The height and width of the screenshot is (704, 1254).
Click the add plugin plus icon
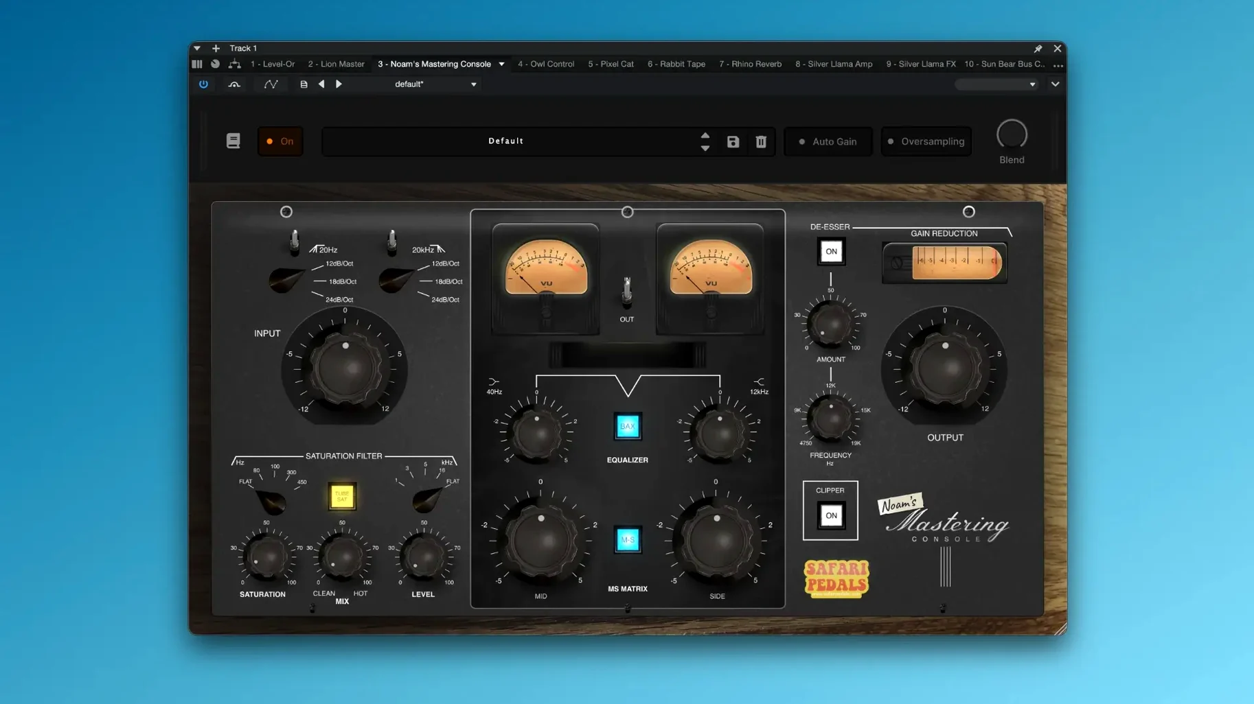pos(216,49)
